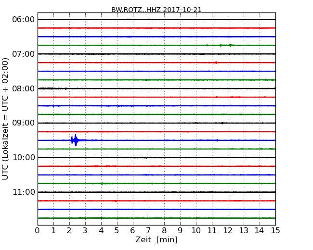Click the 'Zeit [min]' axis label

(156, 239)
